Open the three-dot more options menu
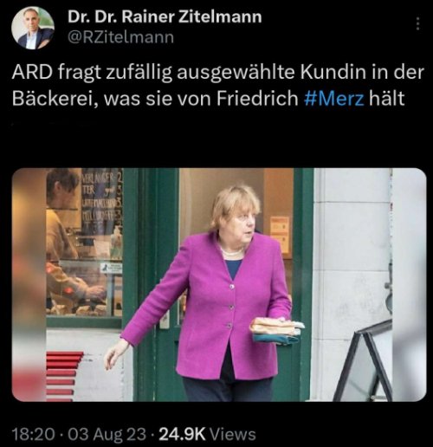The height and width of the screenshot is (447, 433). (x=417, y=23)
